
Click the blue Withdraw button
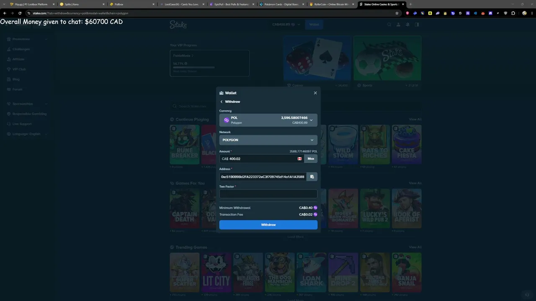pos(268,225)
